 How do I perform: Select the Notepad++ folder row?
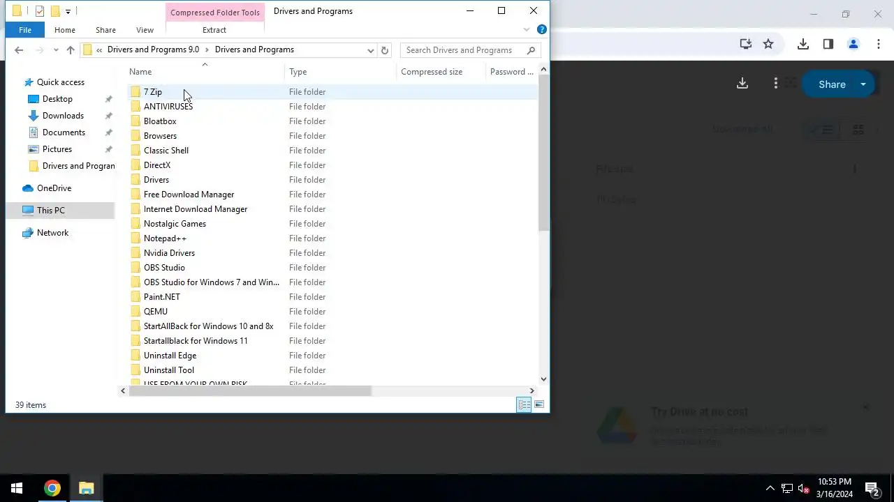click(x=332, y=238)
